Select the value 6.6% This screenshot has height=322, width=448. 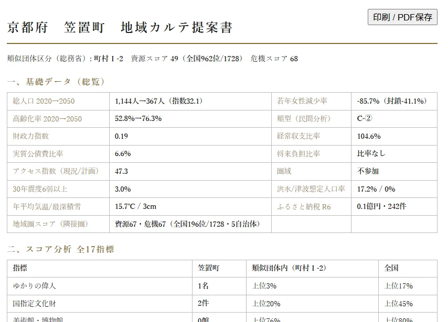pos(123,154)
